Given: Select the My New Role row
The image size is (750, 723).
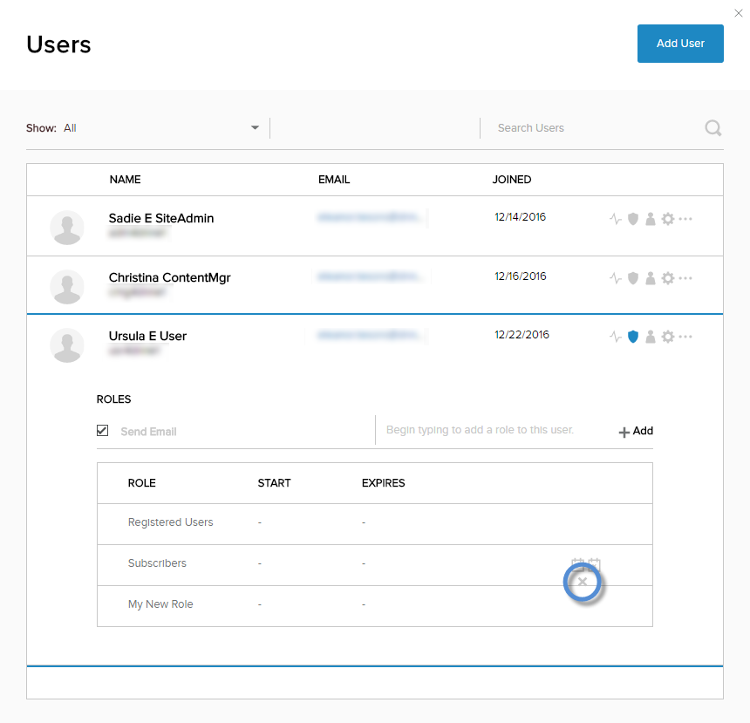Looking at the screenshot, I should coord(374,606).
